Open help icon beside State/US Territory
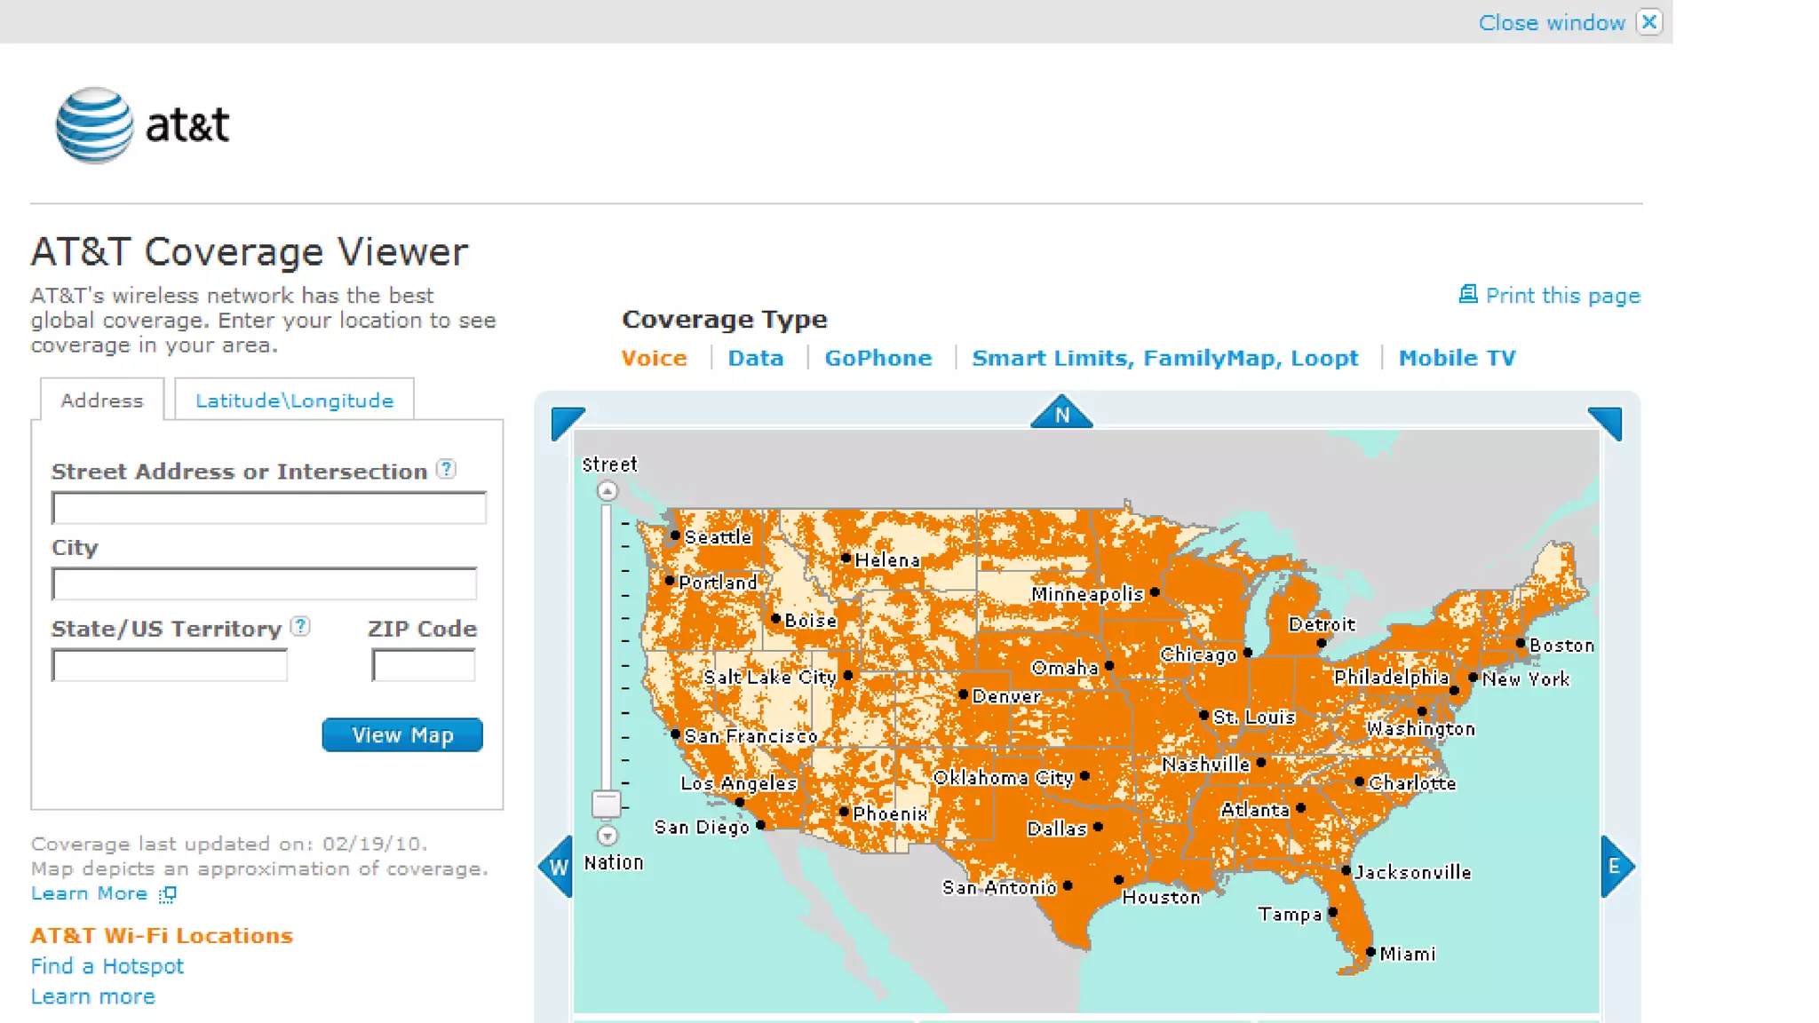 (x=301, y=626)
